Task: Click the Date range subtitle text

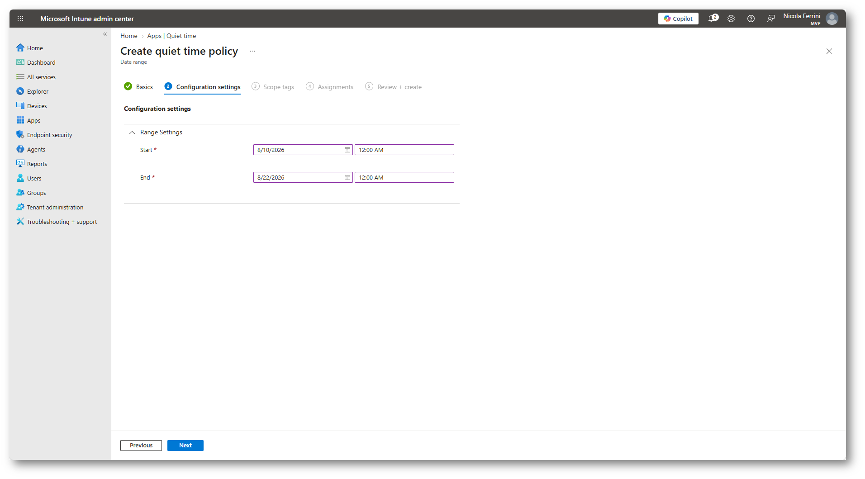Action: 133,62
